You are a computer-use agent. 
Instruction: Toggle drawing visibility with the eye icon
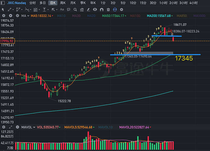pos(95,9)
